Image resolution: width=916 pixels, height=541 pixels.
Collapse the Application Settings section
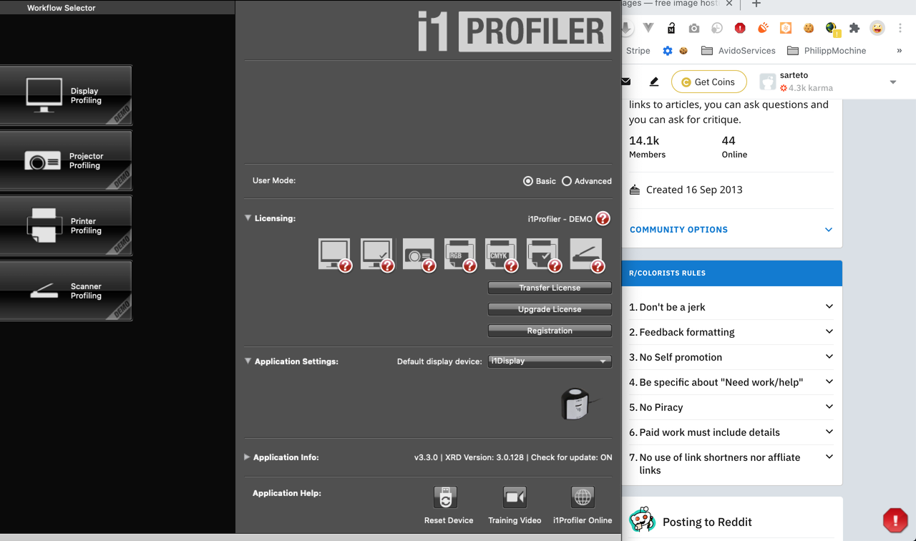tap(248, 361)
